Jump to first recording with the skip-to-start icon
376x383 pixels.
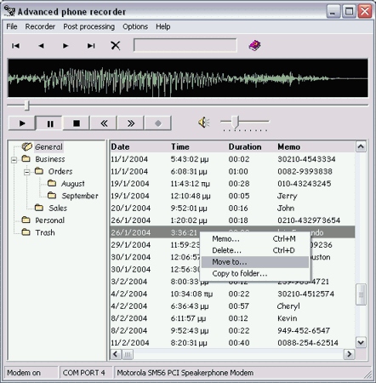15,46
